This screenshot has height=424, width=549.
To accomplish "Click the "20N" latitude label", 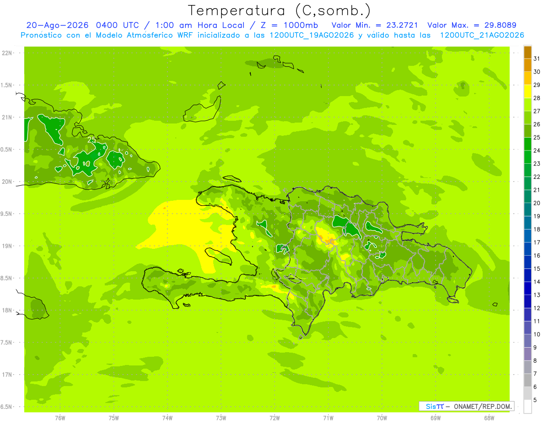I will (8, 182).
